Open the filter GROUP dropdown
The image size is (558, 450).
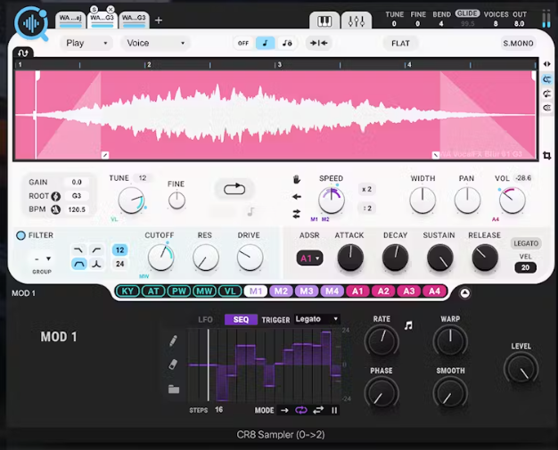(x=42, y=259)
